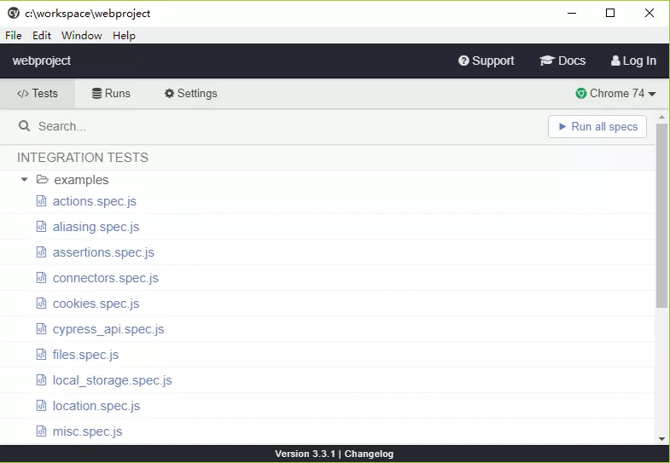Open the File menu
This screenshot has width=670, height=463.
pos(14,36)
